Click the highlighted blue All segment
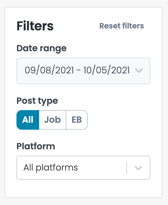The image size is (168, 205). pyautogui.click(x=28, y=120)
